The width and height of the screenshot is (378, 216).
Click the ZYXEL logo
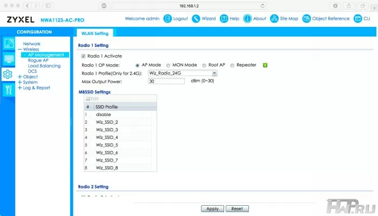point(21,20)
